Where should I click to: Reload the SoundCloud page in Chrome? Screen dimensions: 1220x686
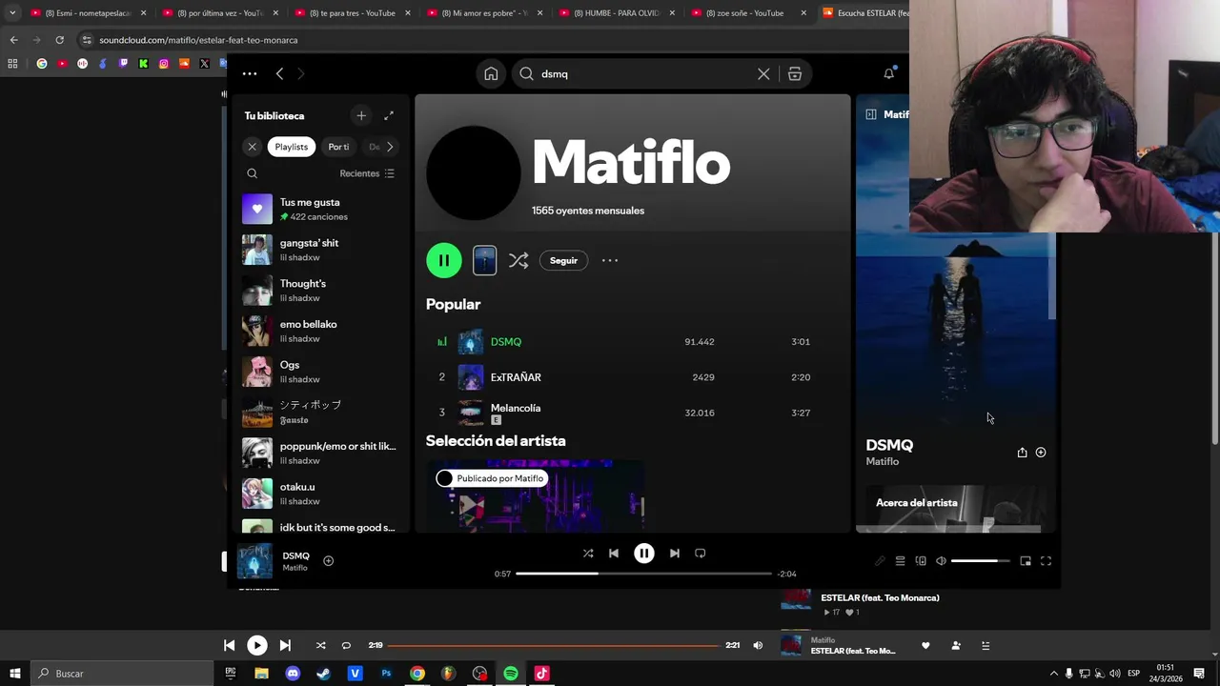(59, 40)
